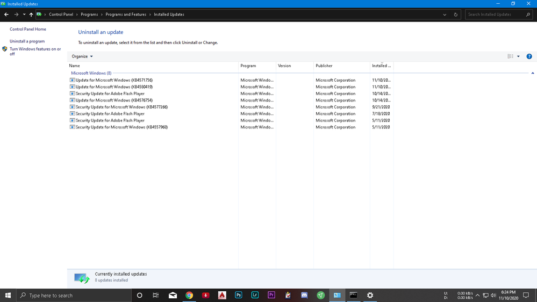The image size is (537, 302).
Task: Click the Back navigation arrow
Action: coord(6,15)
